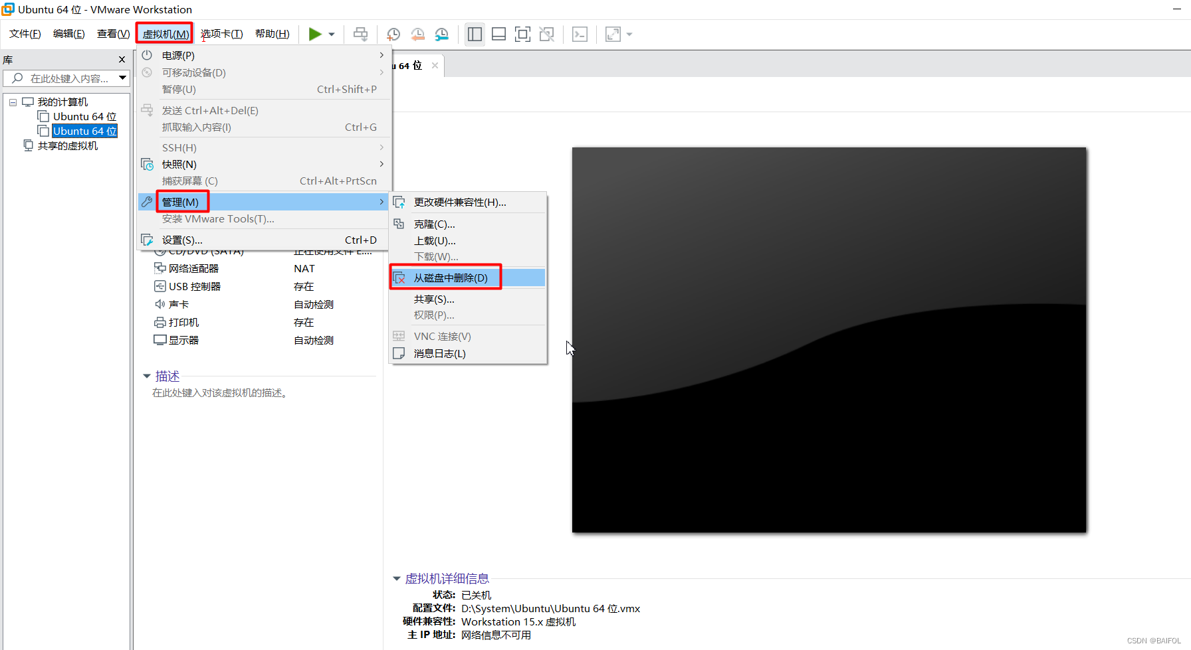Open the library search dropdown arrow
Image resolution: width=1191 pixels, height=650 pixels.
click(x=123, y=78)
